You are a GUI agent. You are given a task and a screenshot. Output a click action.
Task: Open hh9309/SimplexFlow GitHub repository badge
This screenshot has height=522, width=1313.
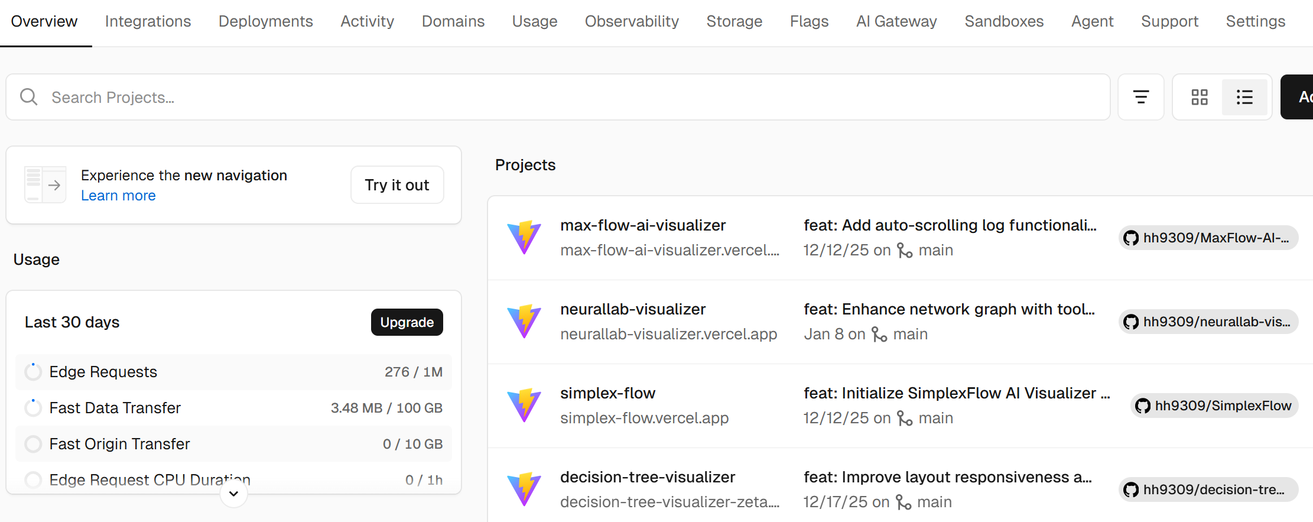click(x=1214, y=406)
